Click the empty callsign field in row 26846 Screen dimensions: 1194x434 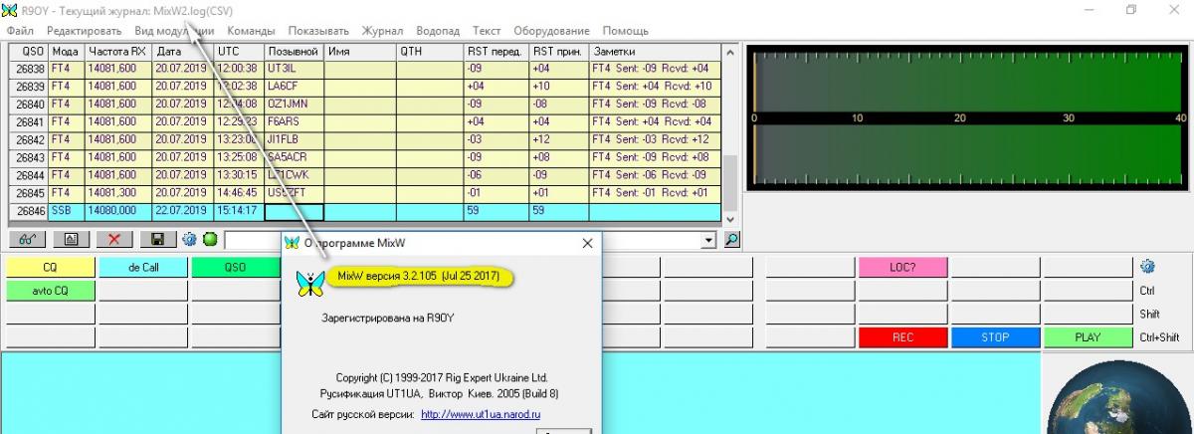(295, 211)
